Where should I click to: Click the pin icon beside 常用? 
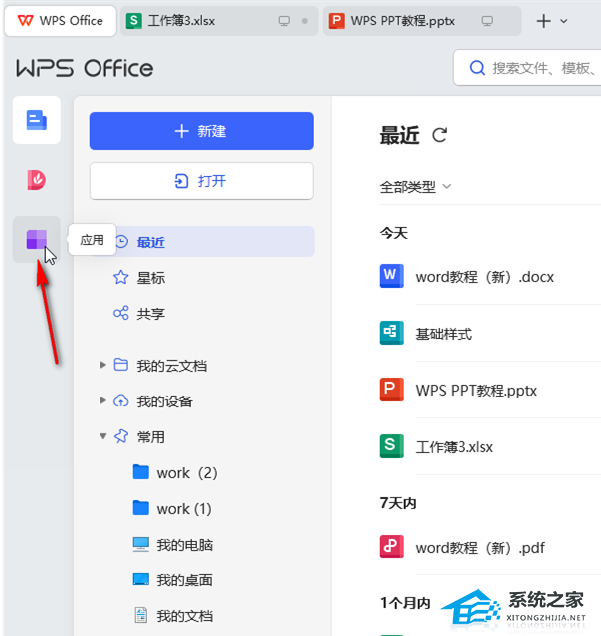[121, 436]
